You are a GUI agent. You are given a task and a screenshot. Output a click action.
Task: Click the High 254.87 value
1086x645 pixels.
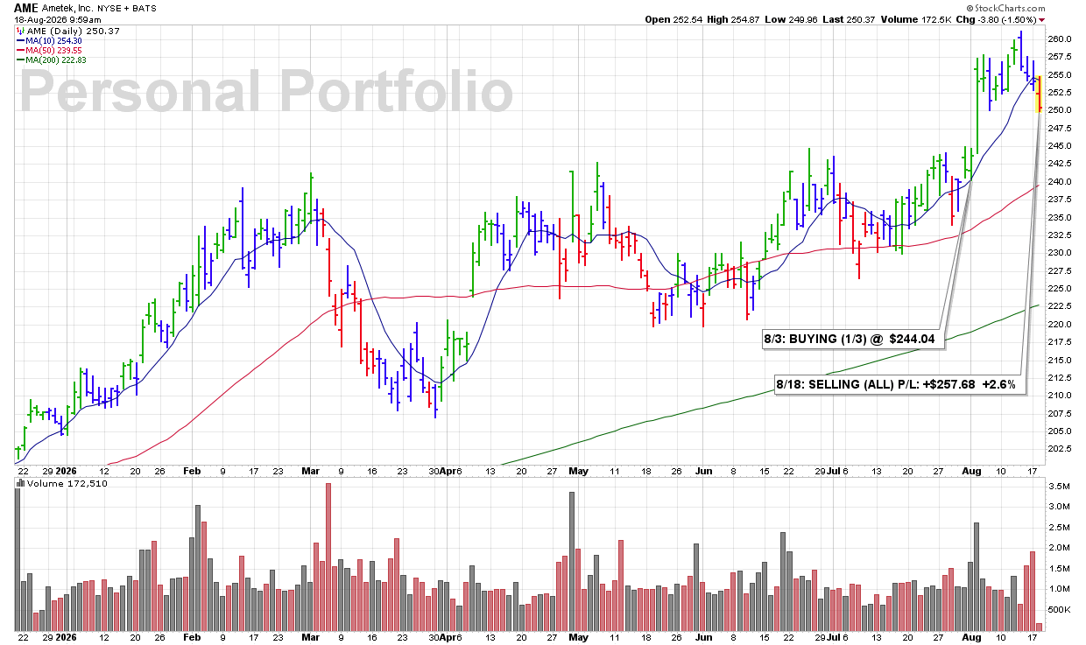pos(735,18)
